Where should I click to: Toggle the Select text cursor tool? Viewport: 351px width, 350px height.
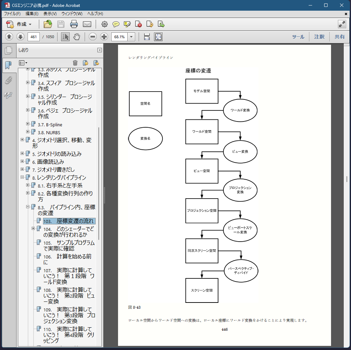65,37
